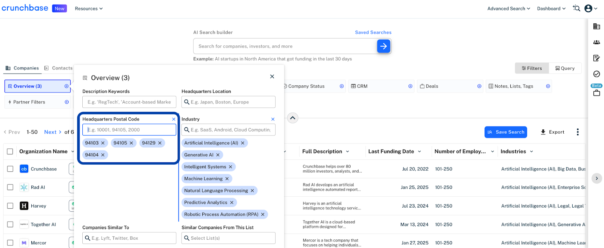
Task: Clear all Headquarters Postal Code filters
Action: click(174, 119)
